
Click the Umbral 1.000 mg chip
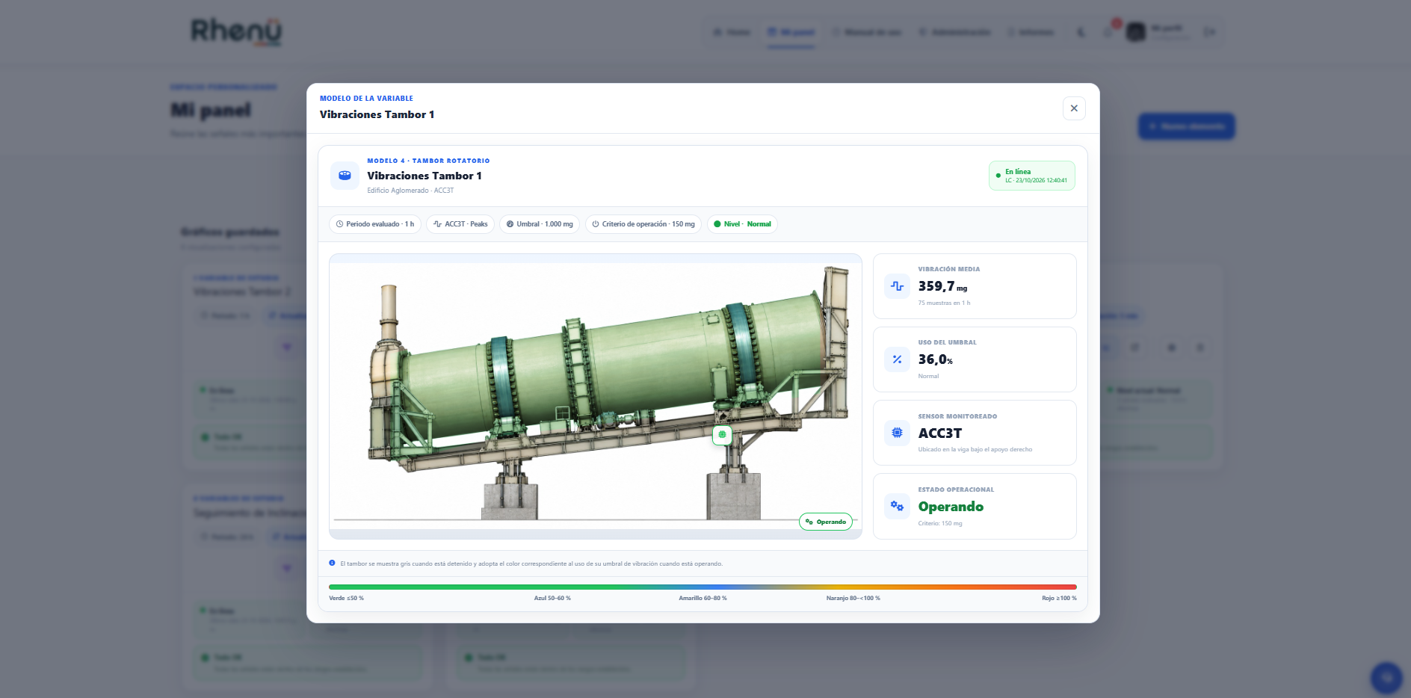[540, 224]
